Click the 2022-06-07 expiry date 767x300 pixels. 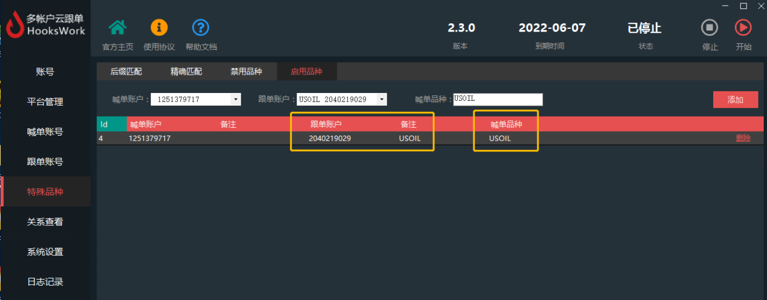pos(552,28)
